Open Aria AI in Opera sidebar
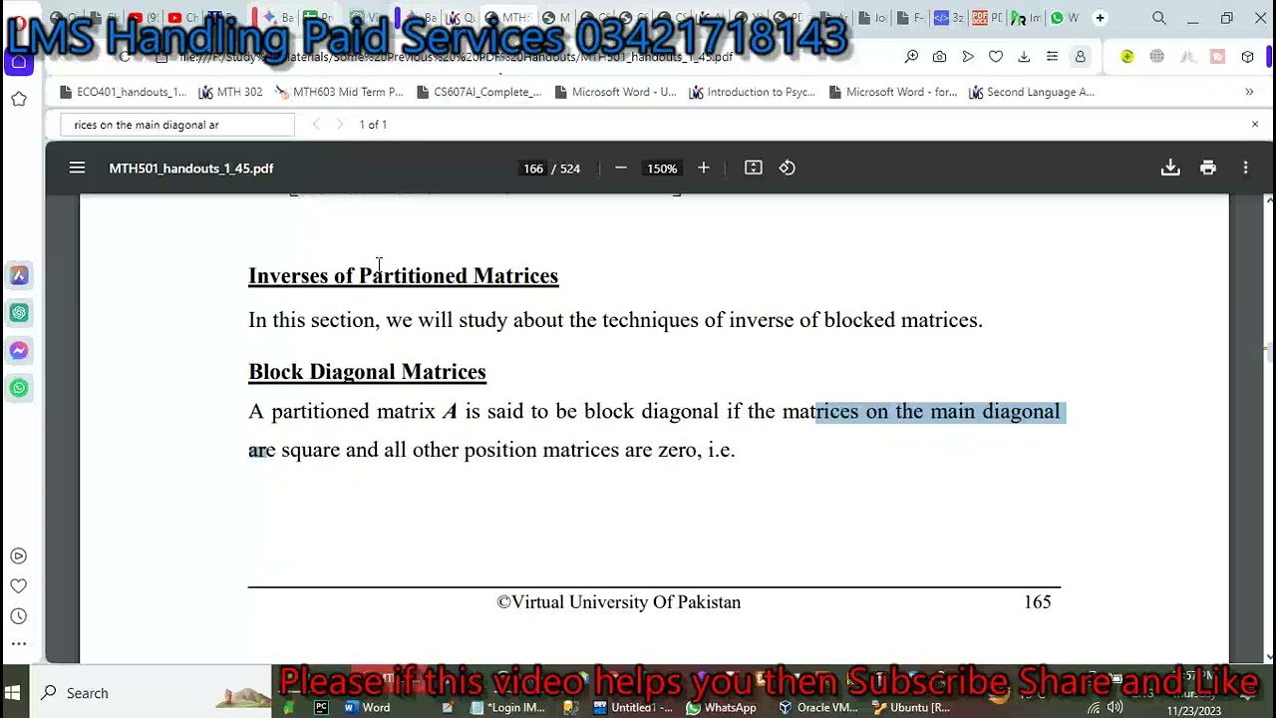 [19, 275]
